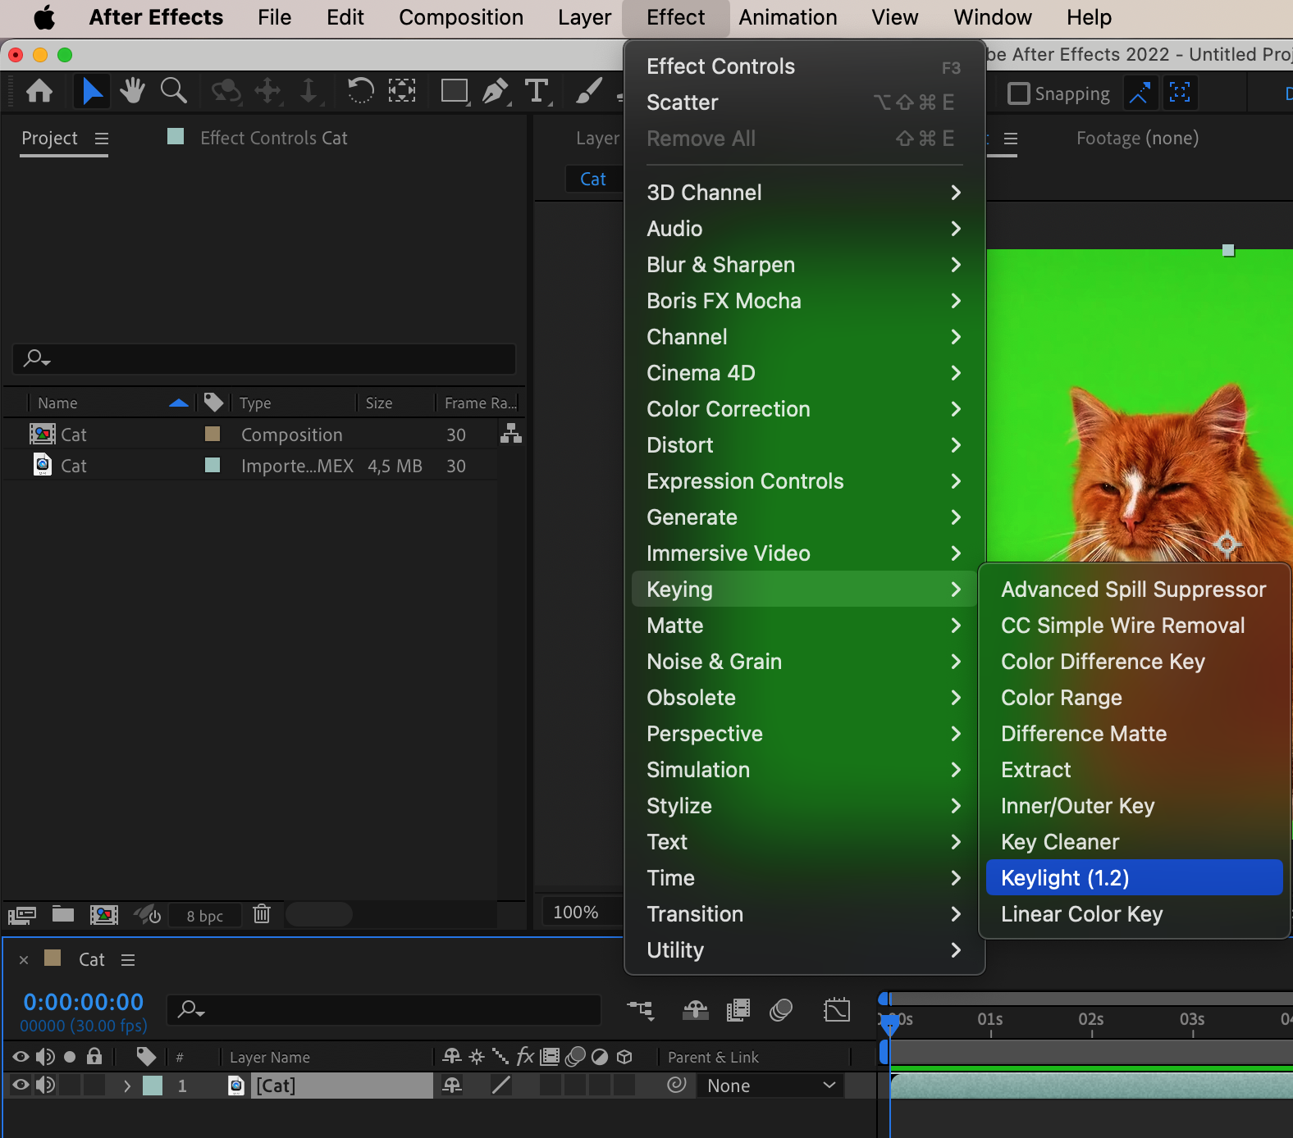The image size is (1293, 1138).
Task: Click the current timecode 0:00:00:00
Action: point(84,1002)
